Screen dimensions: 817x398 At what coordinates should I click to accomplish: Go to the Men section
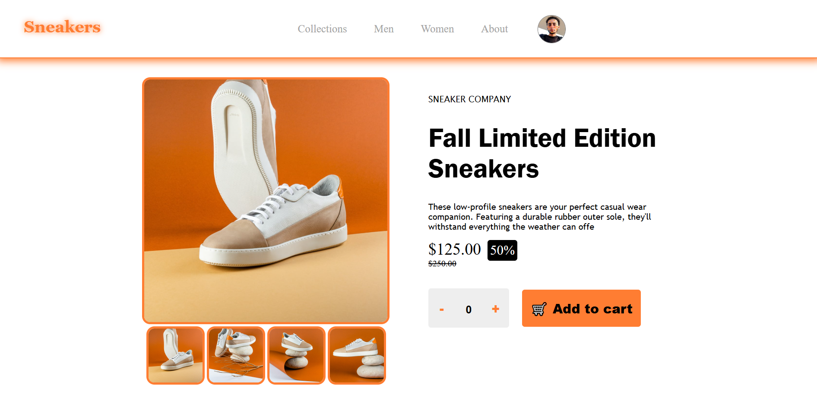pos(383,29)
